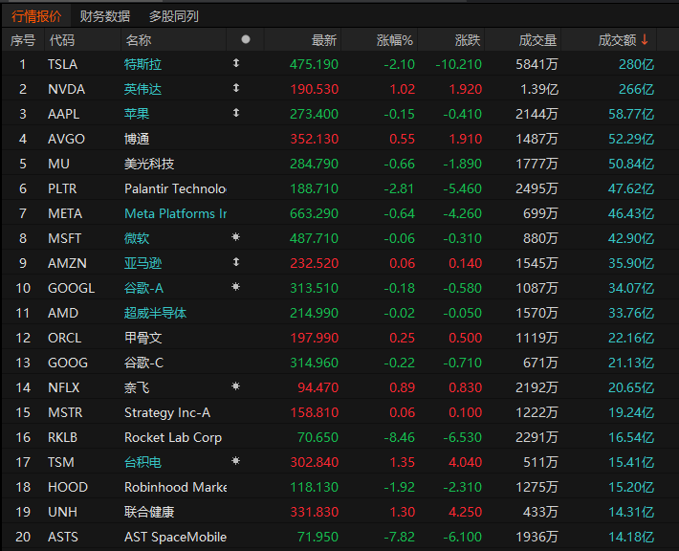Select the Robinhood Marke name cell
Image resolution: width=679 pixels, height=551 pixels.
click(175, 487)
